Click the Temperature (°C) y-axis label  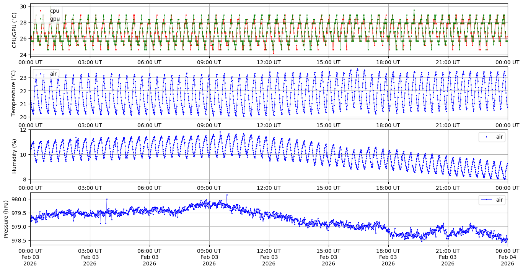14,93
